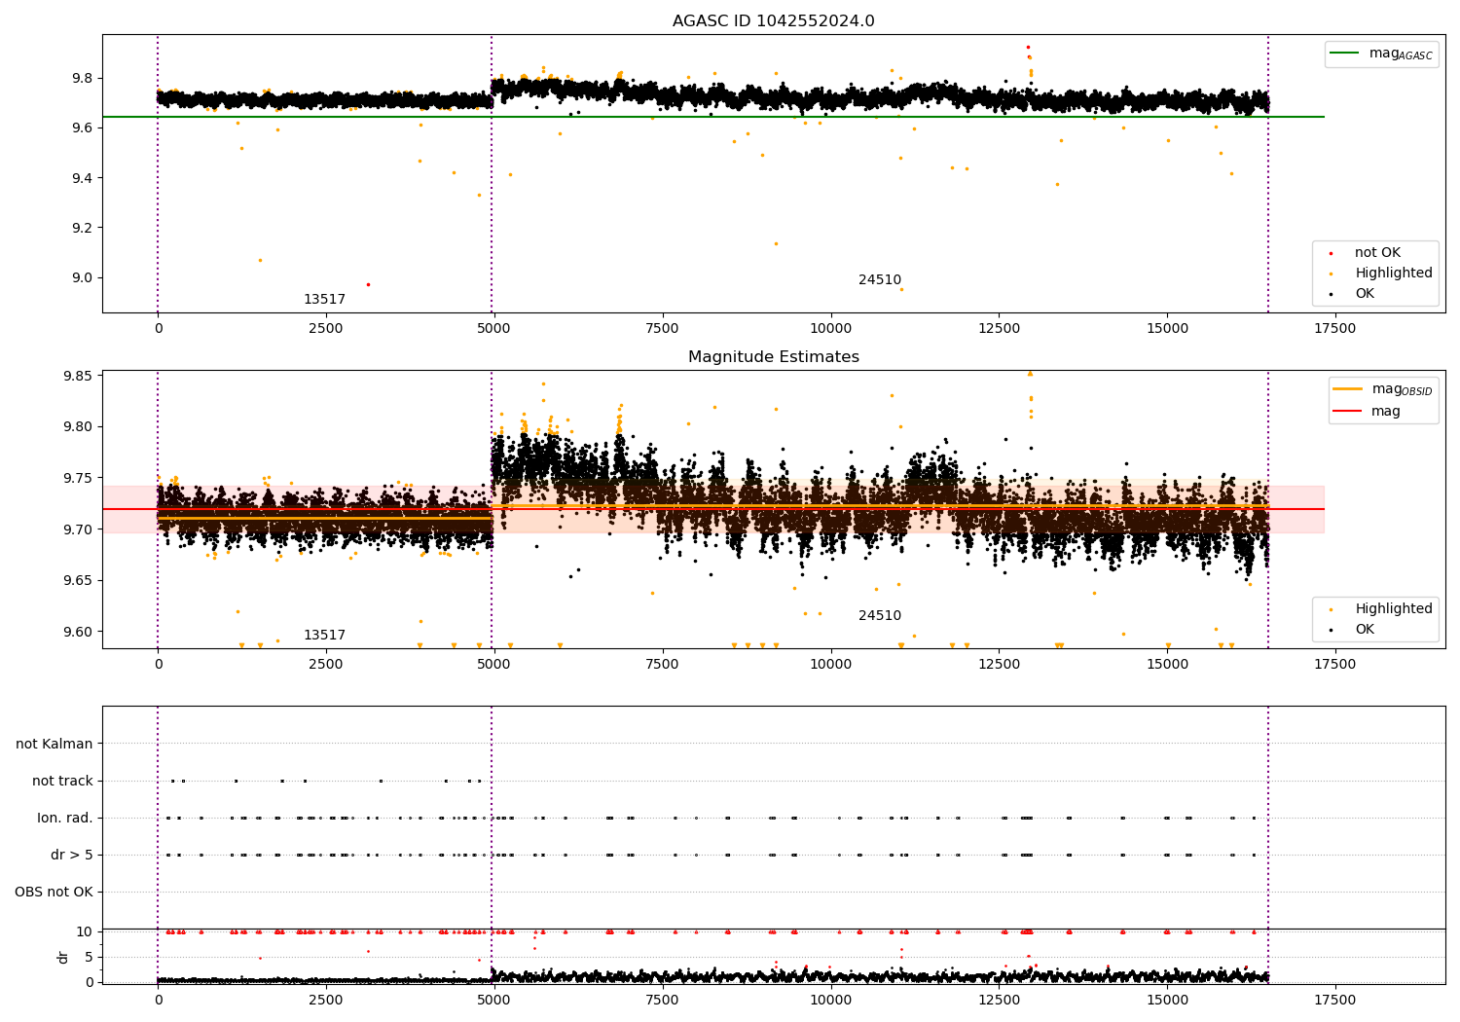The width and height of the screenshot is (1460, 1022).
Task: Click the 9.0 y-axis tick of top plot
Action: (82, 277)
